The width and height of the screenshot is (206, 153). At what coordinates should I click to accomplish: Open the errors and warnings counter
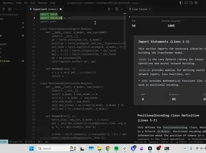point(30,142)
